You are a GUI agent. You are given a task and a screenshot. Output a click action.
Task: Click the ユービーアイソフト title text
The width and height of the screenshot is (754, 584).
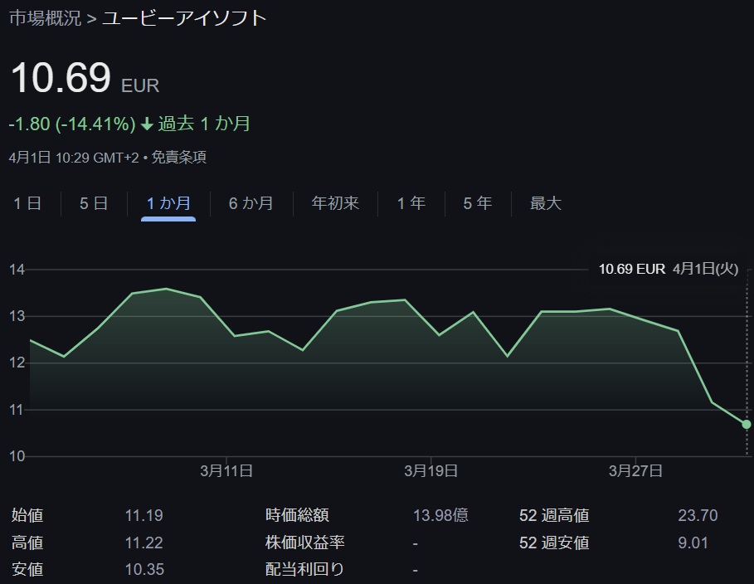point(184,18)
